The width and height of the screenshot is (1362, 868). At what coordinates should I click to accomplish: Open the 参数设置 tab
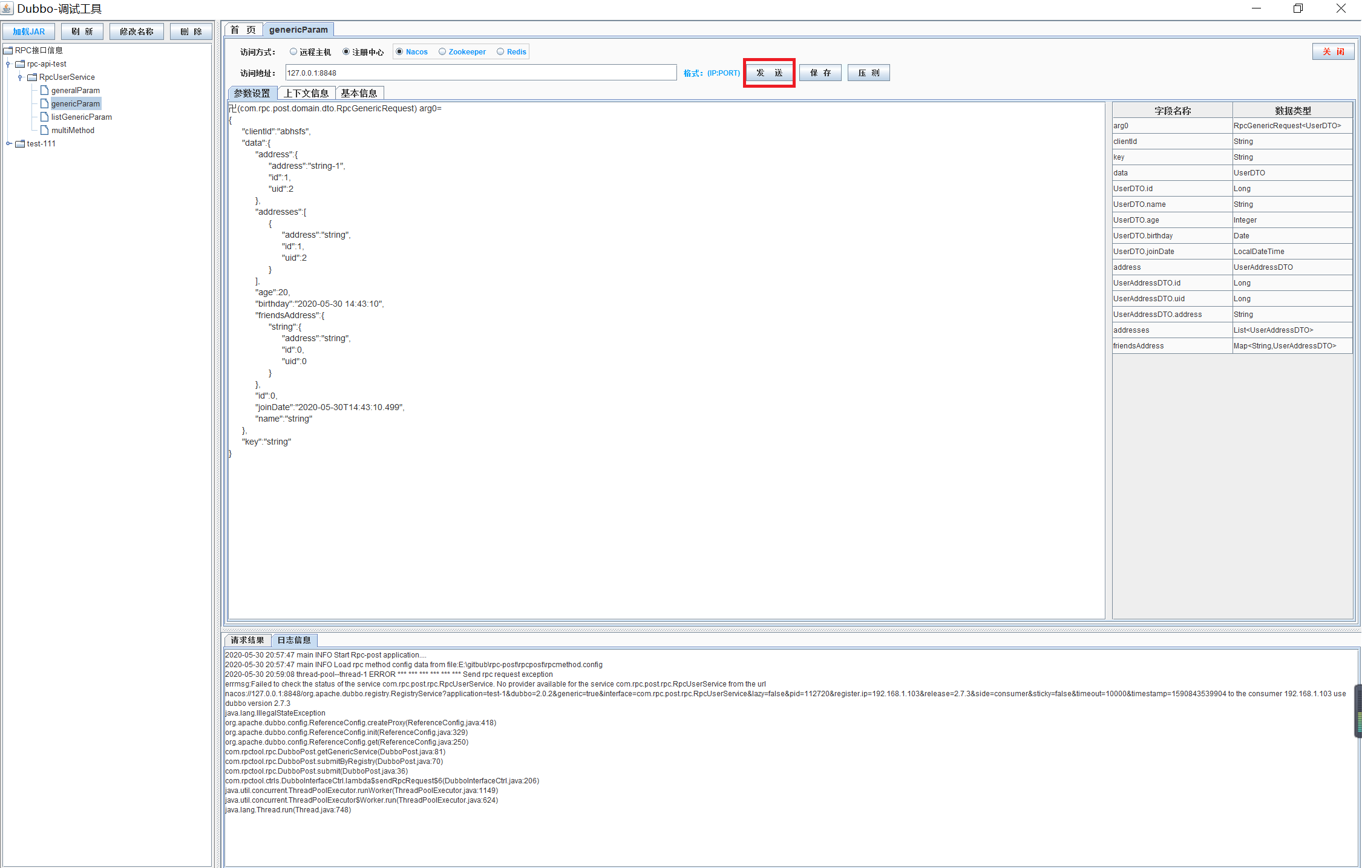pos(252,93)
